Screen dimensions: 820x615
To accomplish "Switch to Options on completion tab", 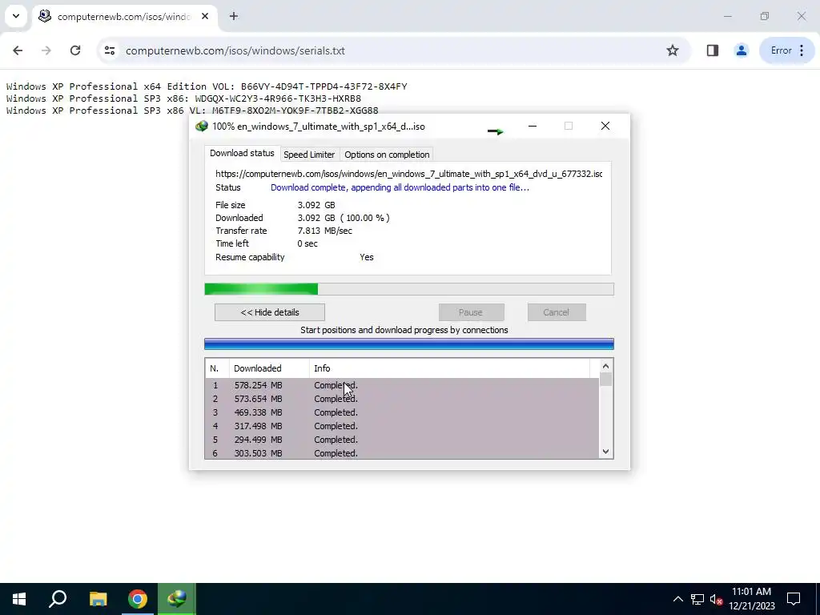I will [387, 155].
